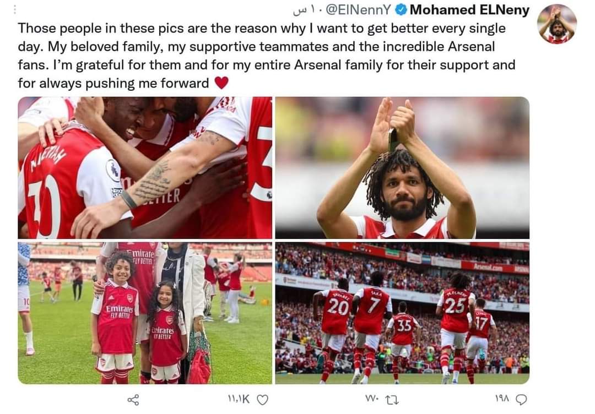Click the share icon
The height and width of the screenshot is (414, 595).
133,400
